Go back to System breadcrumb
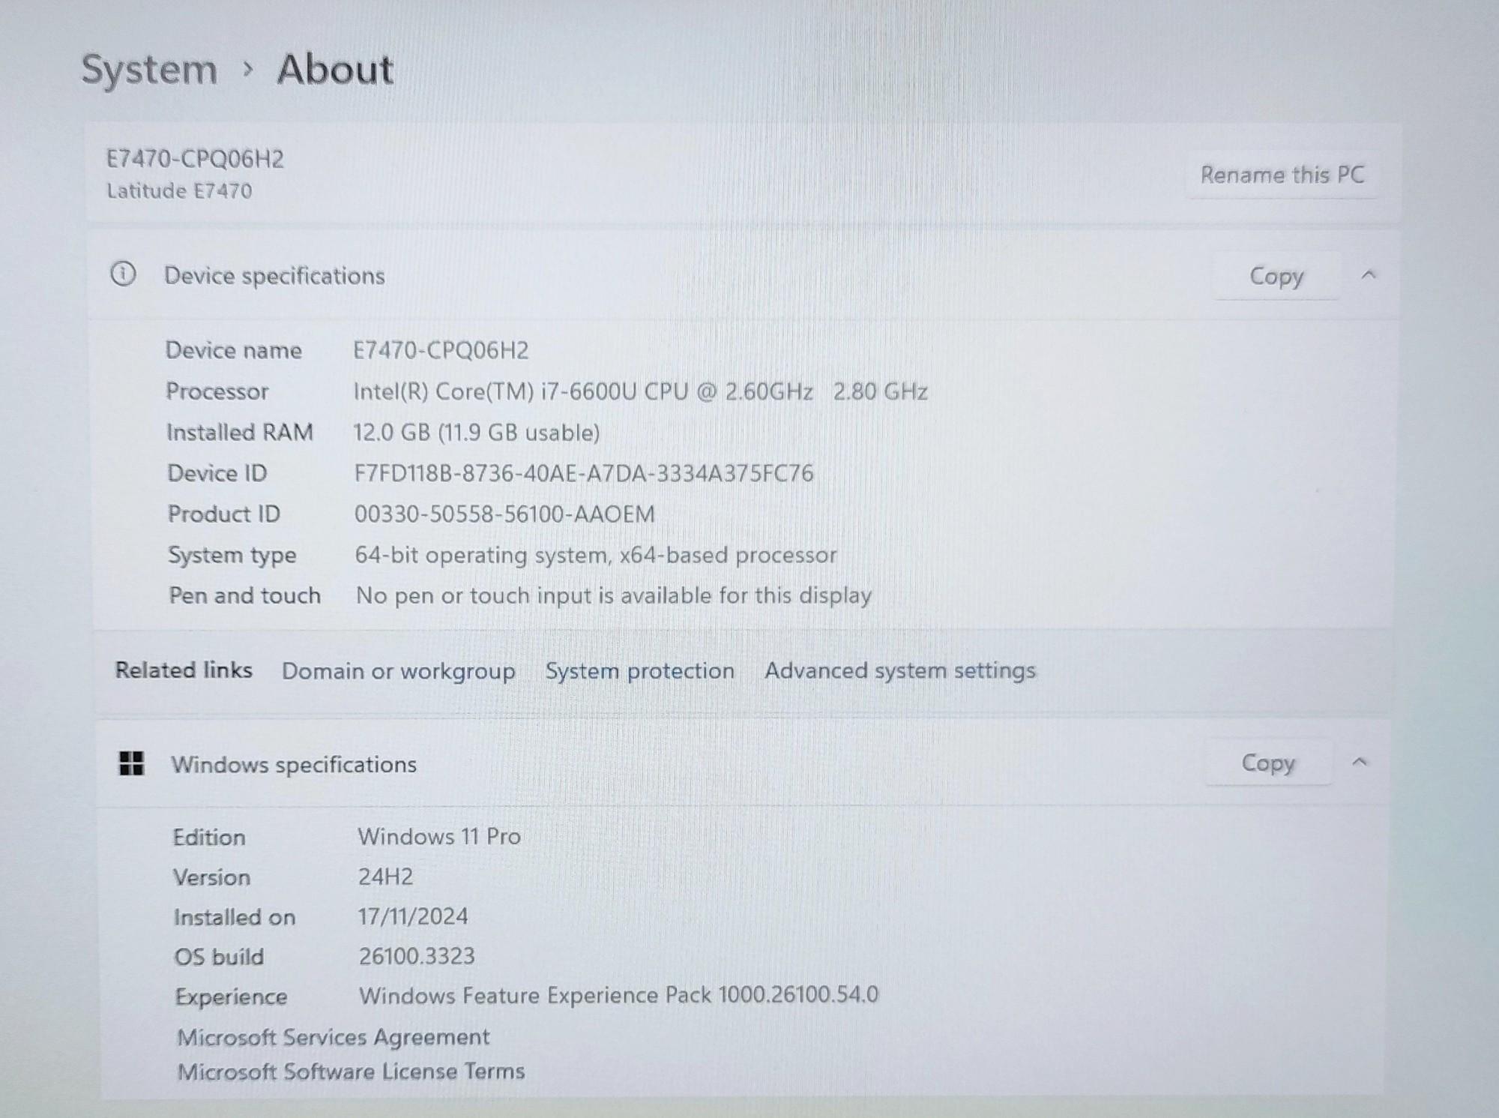Image resolution: width=1499 pixels, height=1118 pixels. (x=149, y=70)
